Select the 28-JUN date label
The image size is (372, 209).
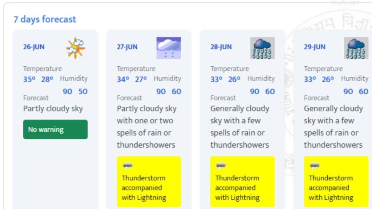(x=221, y=47)
